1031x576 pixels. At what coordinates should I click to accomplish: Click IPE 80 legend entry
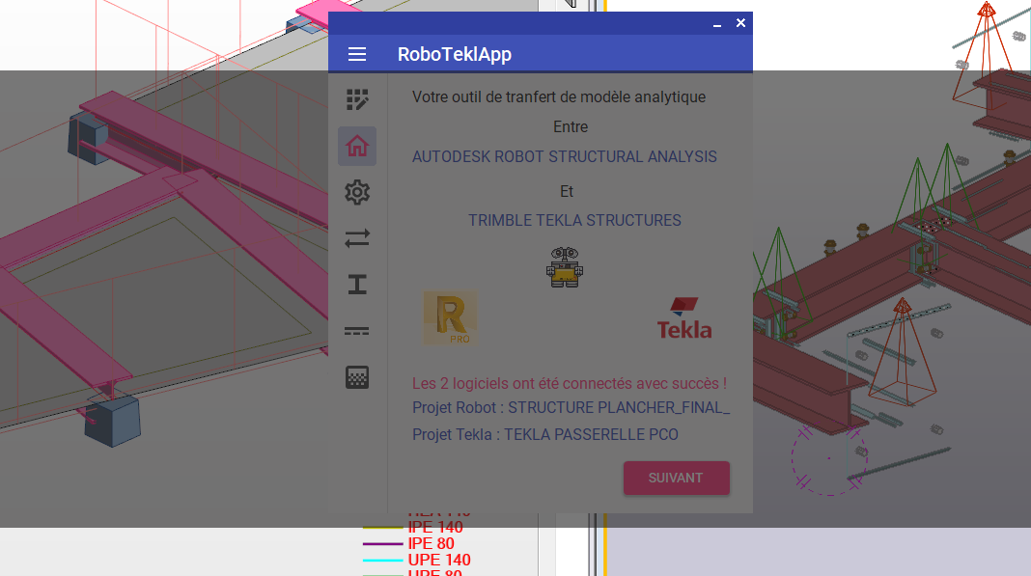[x=431, y=543]
